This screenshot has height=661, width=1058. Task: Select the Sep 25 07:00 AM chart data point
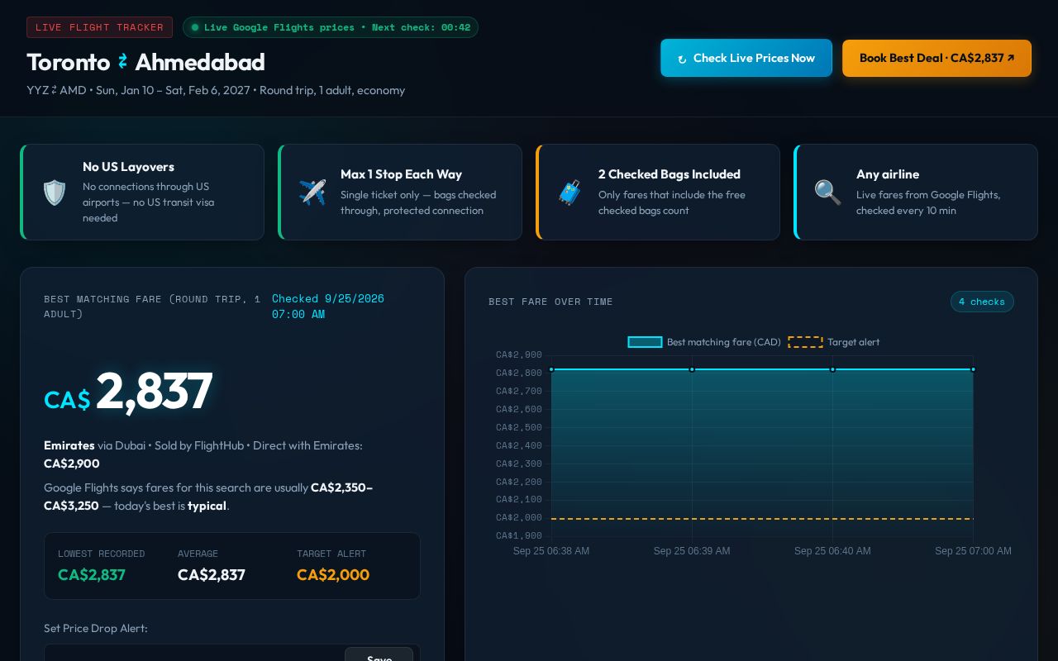tap(973, 369)
